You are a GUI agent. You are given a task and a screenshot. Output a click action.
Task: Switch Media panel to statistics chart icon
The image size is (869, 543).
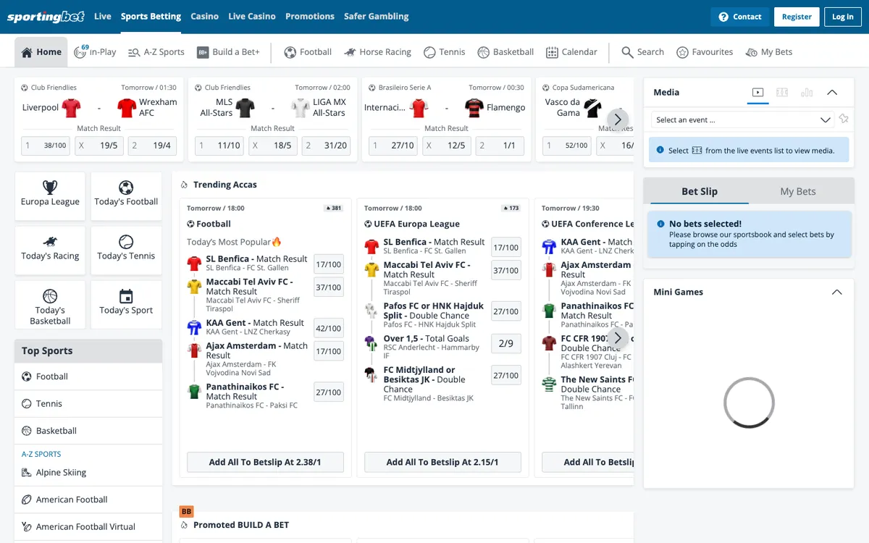tap(807, 92)
